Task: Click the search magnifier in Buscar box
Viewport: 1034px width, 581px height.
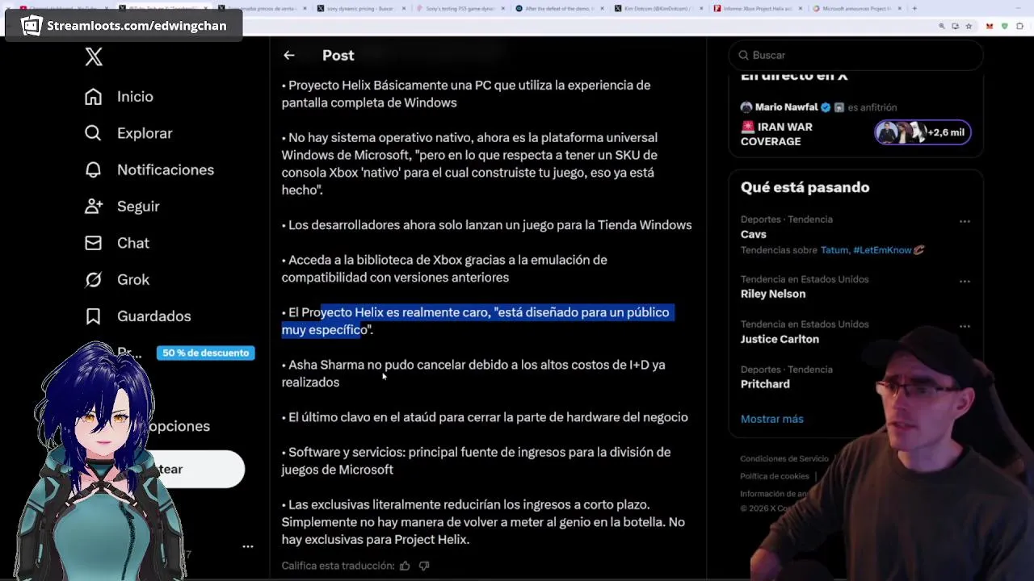Action: tap(744, 55)
